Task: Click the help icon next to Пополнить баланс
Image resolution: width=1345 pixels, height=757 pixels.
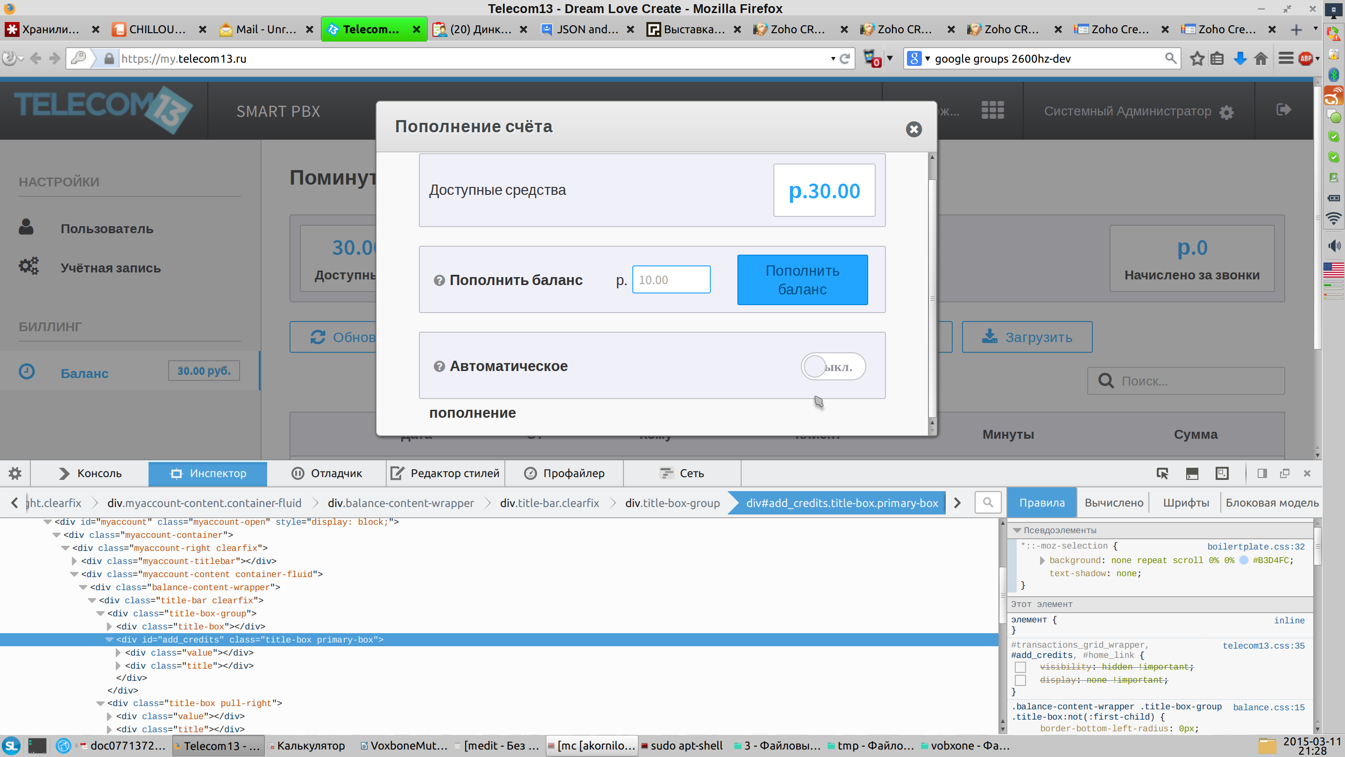Action: coord(439,280)
